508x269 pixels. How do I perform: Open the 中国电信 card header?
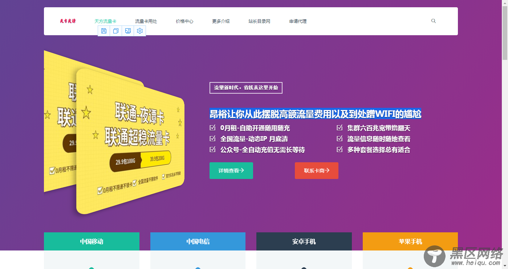pos(198,241)
